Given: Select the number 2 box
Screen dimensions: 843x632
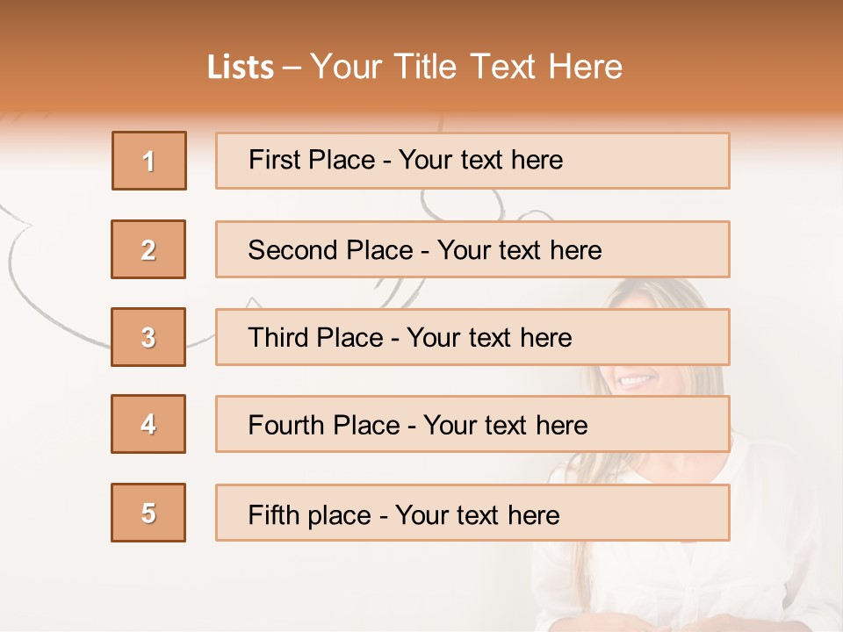Looking at the screenshot, I should [148, 249].
